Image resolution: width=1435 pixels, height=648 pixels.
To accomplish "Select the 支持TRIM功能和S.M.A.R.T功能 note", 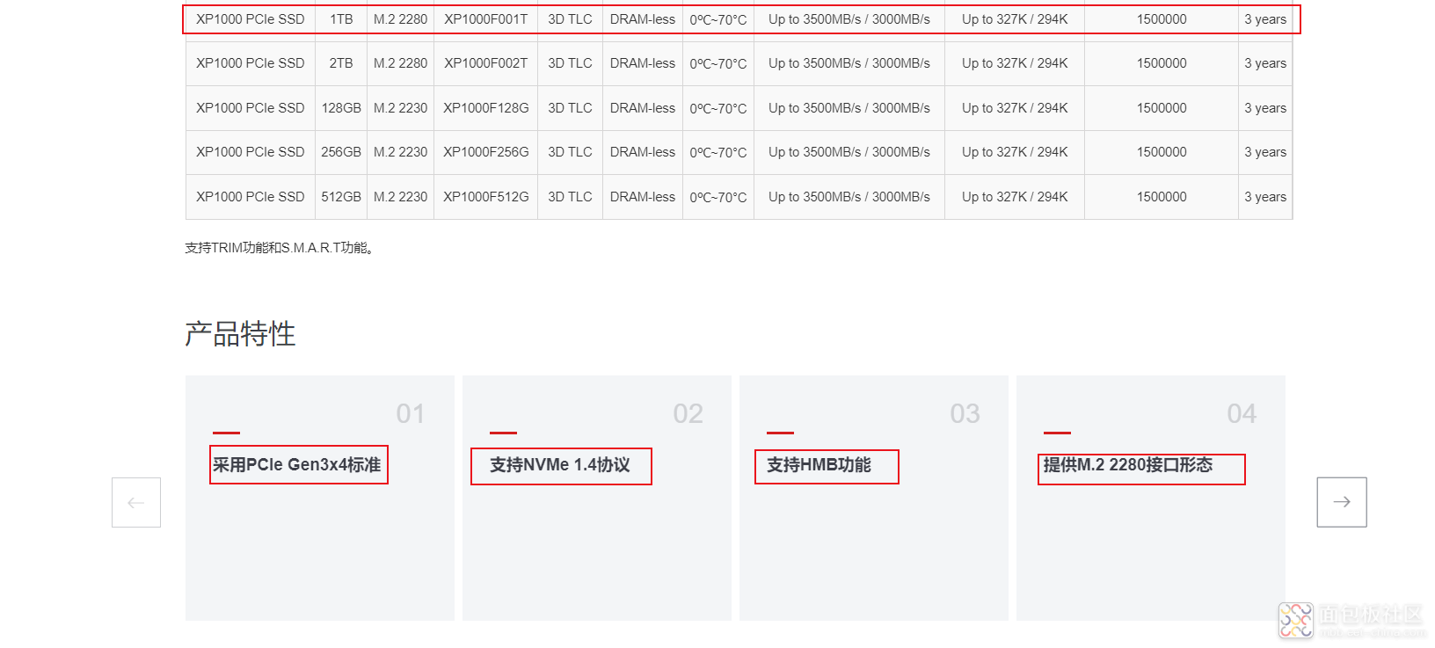I will point(280,248).
